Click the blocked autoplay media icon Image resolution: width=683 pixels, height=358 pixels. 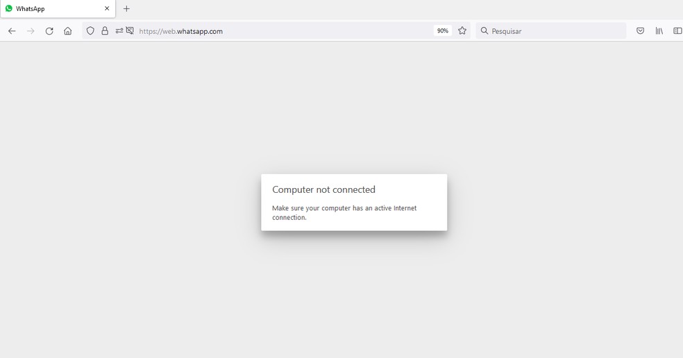[x=130, y=31]
